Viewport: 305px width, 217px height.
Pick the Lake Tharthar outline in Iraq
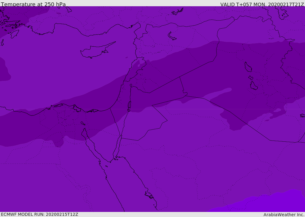248,67
